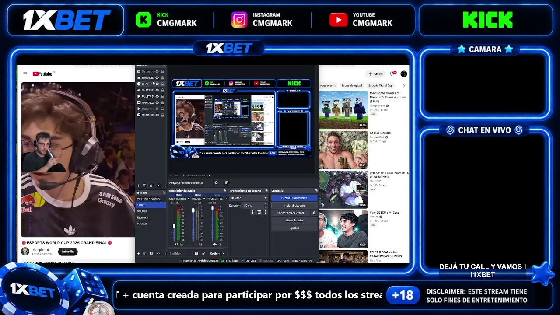This screenshot has height=315, width=560.
Task: Click Iniciar Cámara Virtual button
Action: pos(290,213)
